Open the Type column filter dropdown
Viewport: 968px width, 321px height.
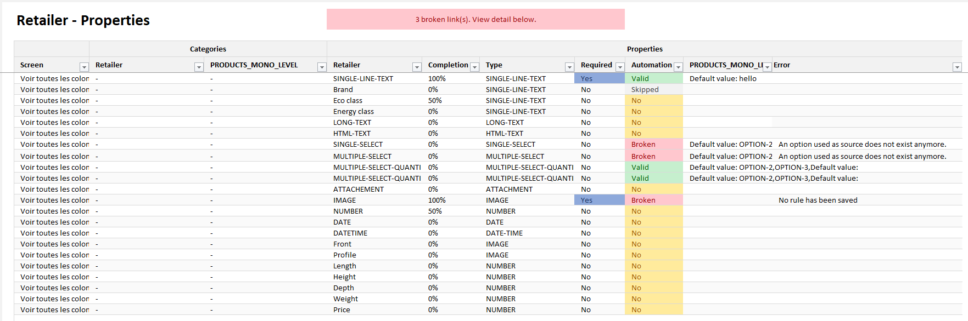569,67
